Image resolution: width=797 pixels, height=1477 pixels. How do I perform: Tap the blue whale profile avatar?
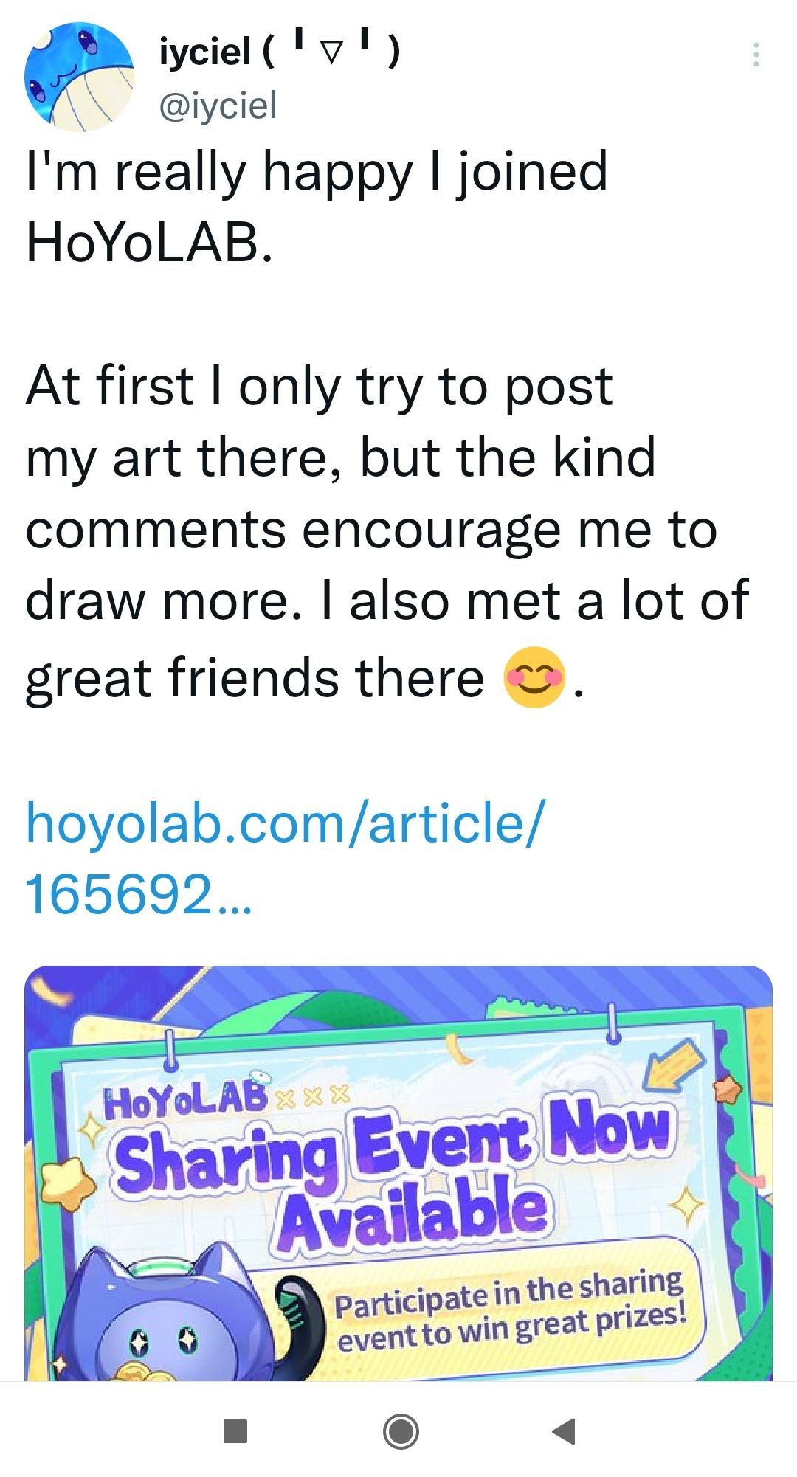pyautogui.click(x=79, y=77)
